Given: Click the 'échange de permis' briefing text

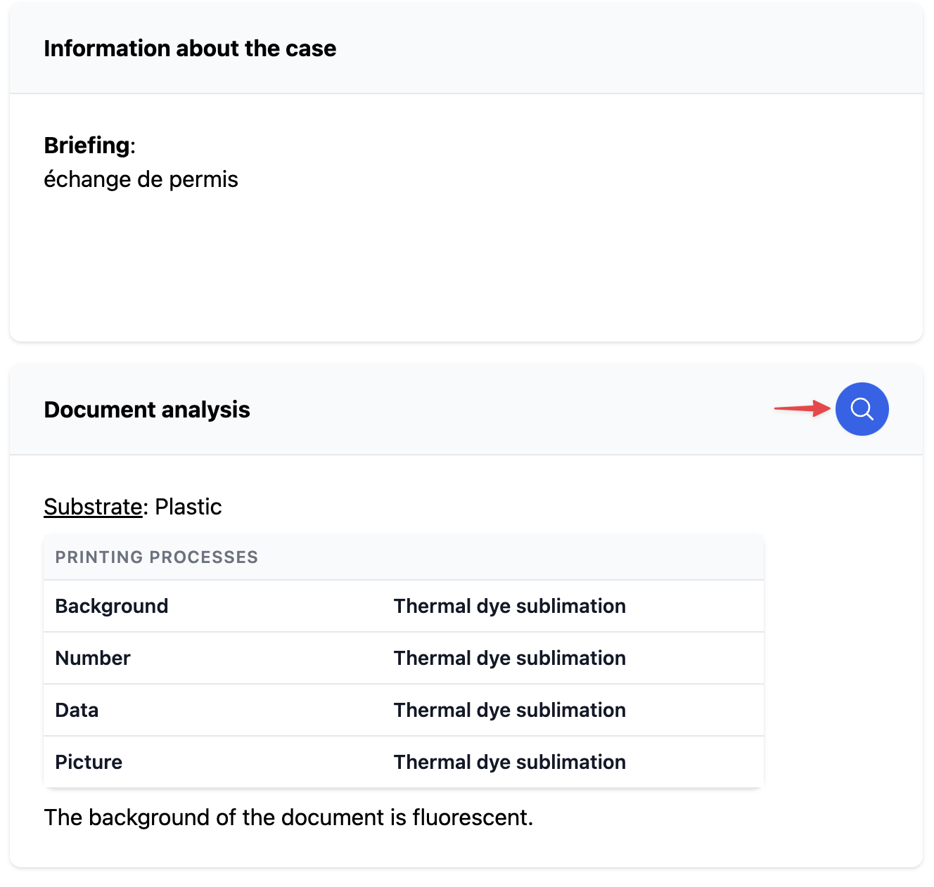Looking at the screenshot, I should coord(141,180).
